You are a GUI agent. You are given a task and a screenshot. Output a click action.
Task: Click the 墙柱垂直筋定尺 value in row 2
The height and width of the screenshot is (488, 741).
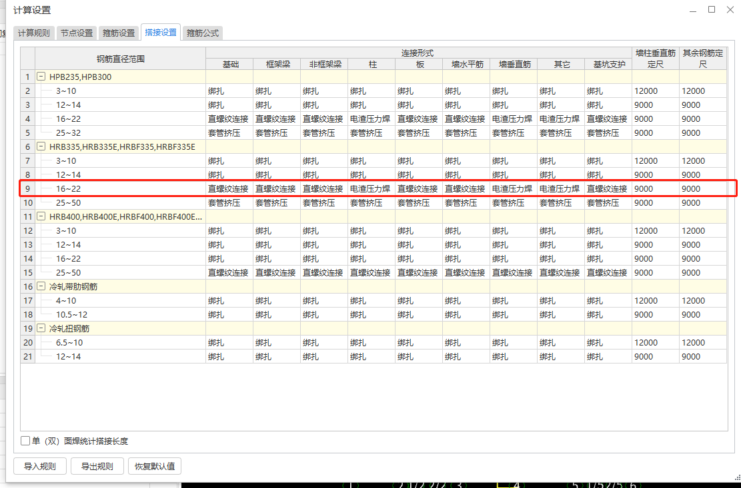point(656,91)
